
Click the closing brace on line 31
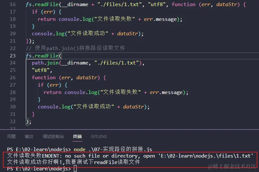[x=33, y=114]
